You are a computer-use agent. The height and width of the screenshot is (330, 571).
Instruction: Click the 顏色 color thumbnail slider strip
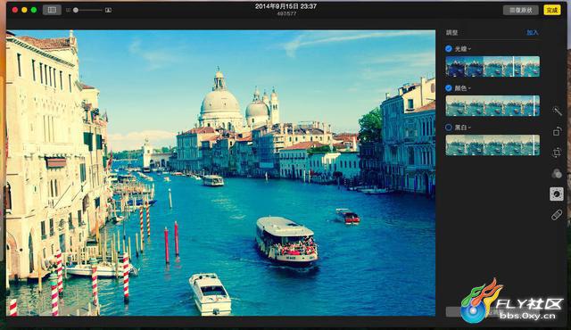coord(492,106)
